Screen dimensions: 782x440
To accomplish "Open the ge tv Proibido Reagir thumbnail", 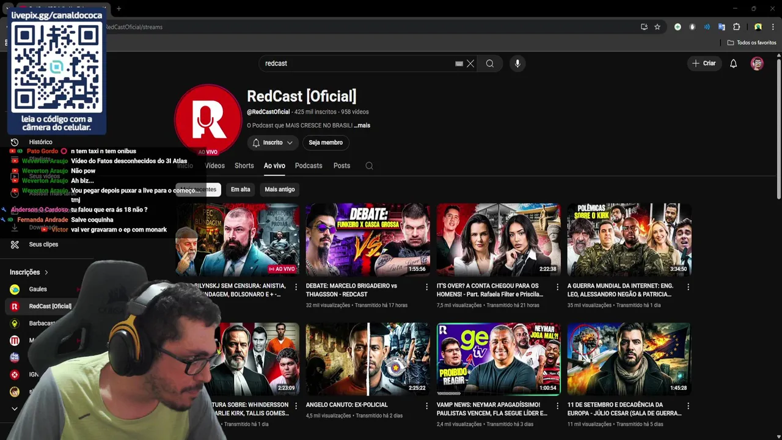I will coord(499,359).
